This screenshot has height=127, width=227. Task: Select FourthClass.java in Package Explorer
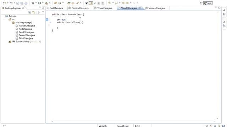coord(27,32)
